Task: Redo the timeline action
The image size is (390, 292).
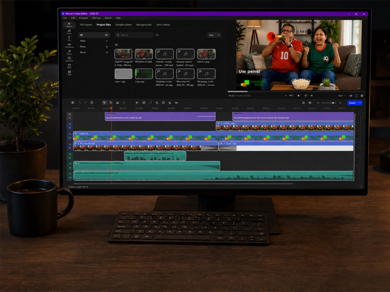Action: 86,103
